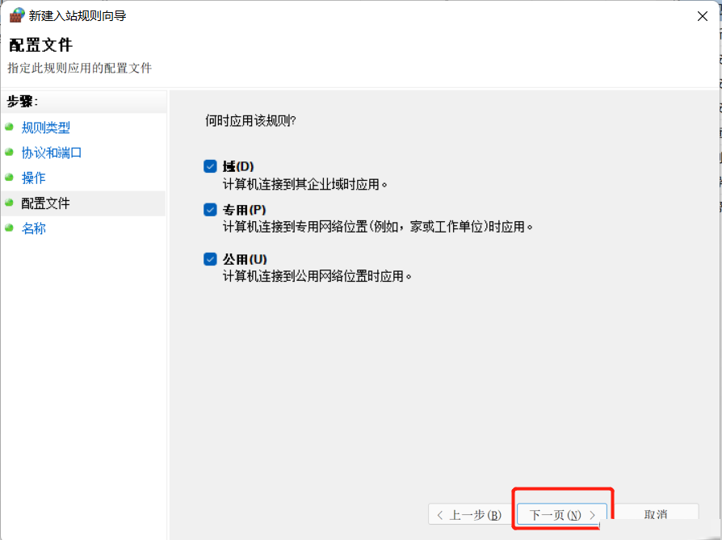Screen dimensions: 722x540
Task: Click the description mentioning 家或工作单位
Action: [x=378, y=227]
